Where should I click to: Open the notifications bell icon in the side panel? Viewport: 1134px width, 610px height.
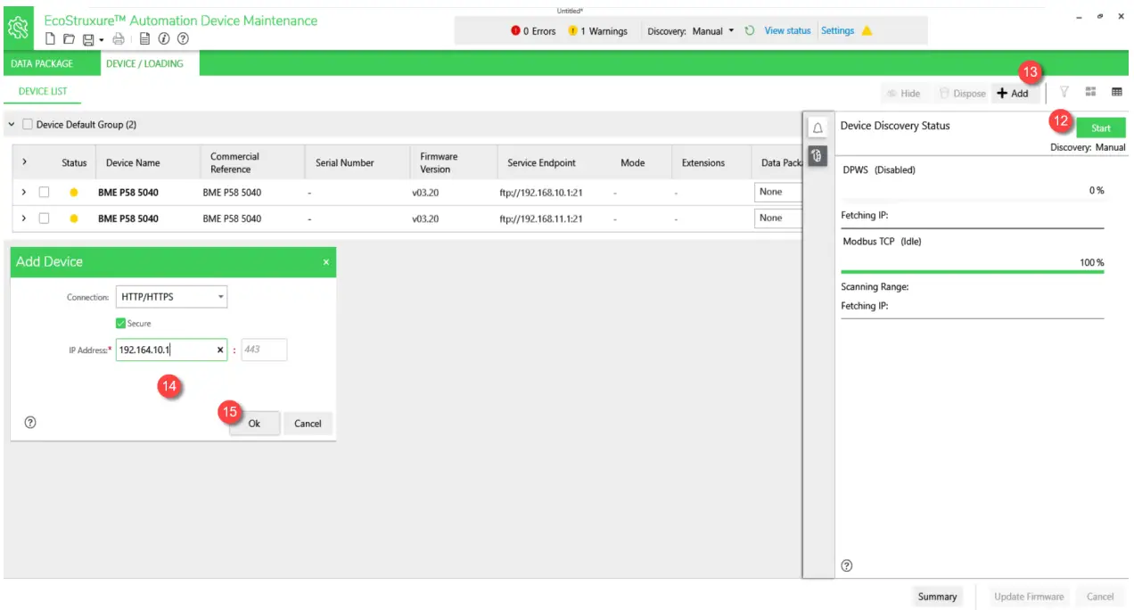coord(818,128)
